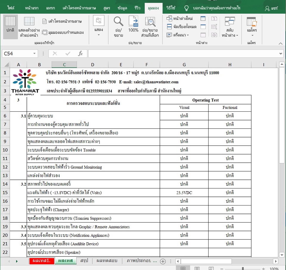Open the Macros dropdown
The height and width of the screenshot is (270, 286).
(252, 27)
